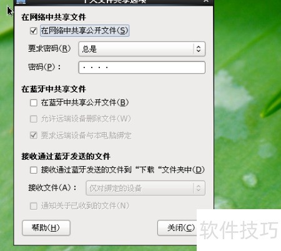Click the 接收文件(A) label
Viewport: 281px width, 251px height.
(52, 188)
